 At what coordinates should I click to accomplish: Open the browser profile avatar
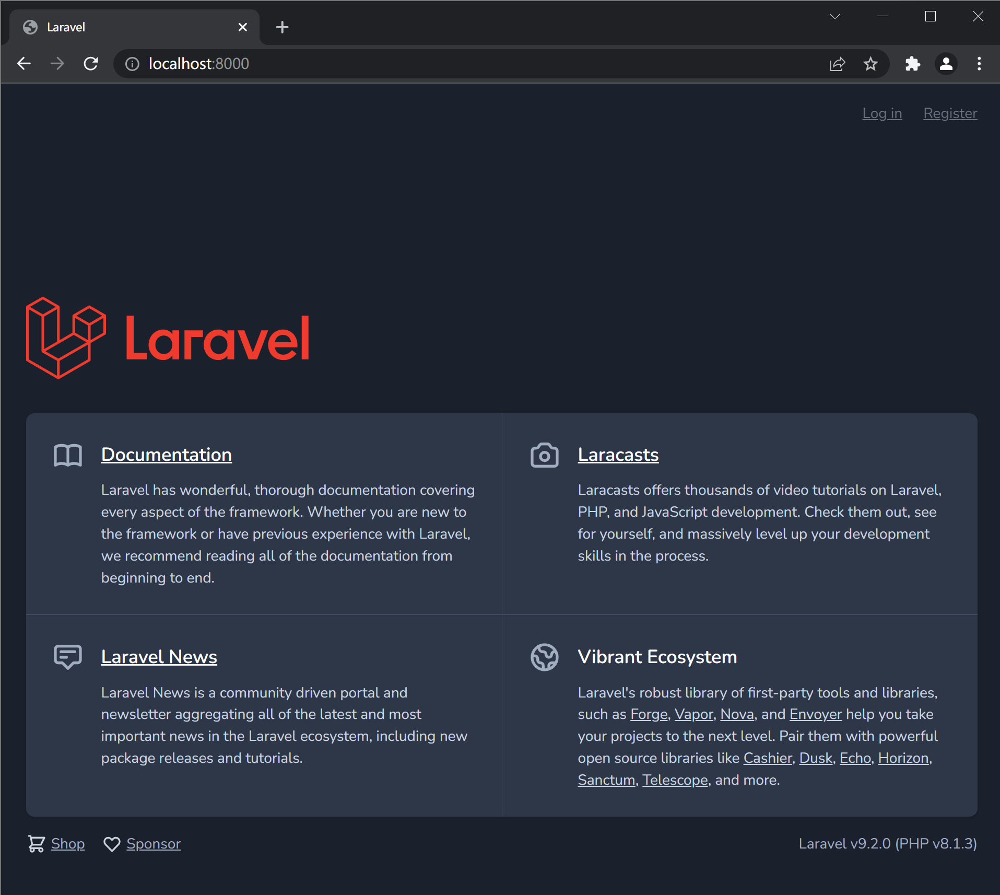point(946,64)
